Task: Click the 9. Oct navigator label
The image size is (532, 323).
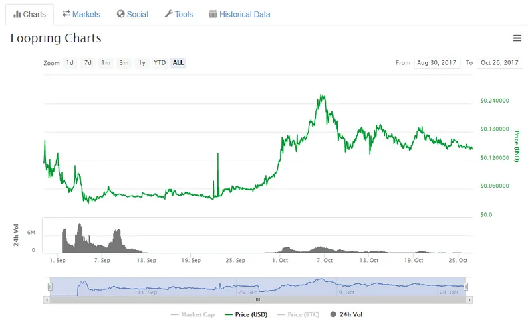Action: tap(346, 292)
